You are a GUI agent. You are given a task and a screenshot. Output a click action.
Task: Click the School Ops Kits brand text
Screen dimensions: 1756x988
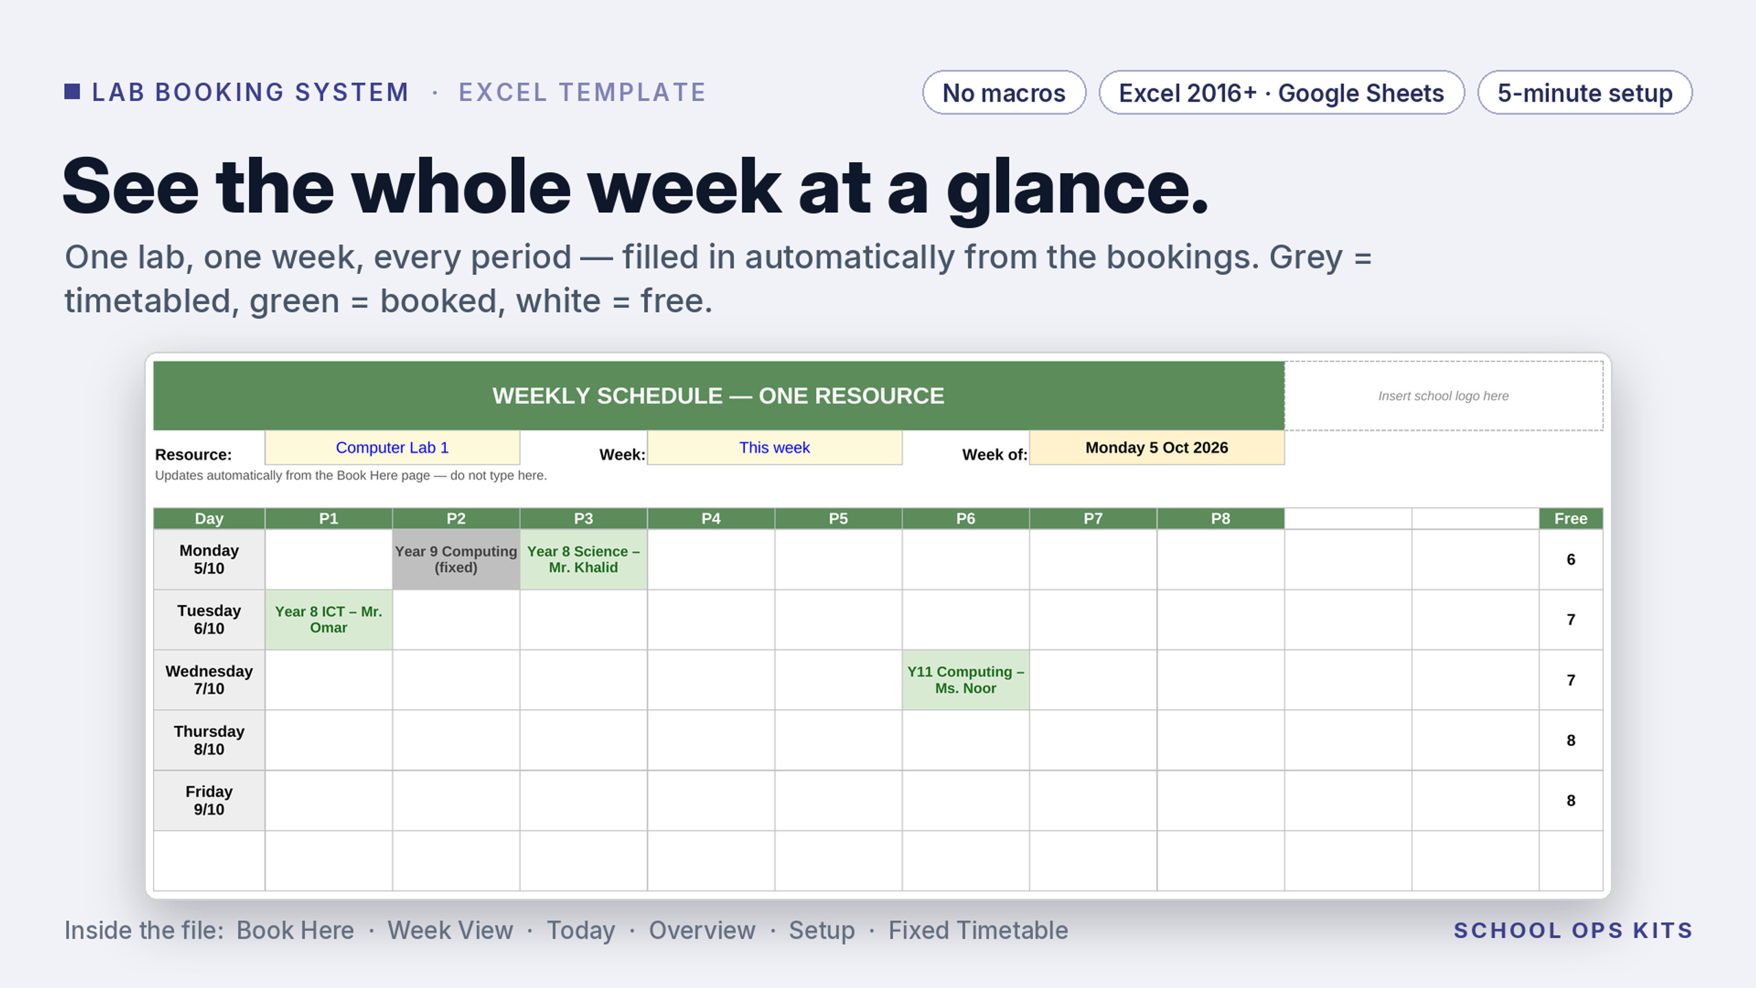1574,930
